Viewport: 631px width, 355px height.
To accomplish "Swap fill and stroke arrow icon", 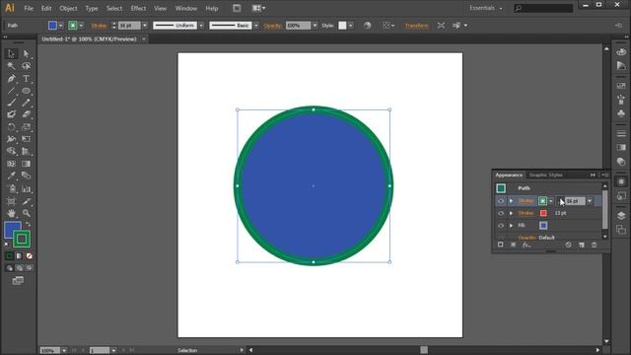I will (29, 224).
